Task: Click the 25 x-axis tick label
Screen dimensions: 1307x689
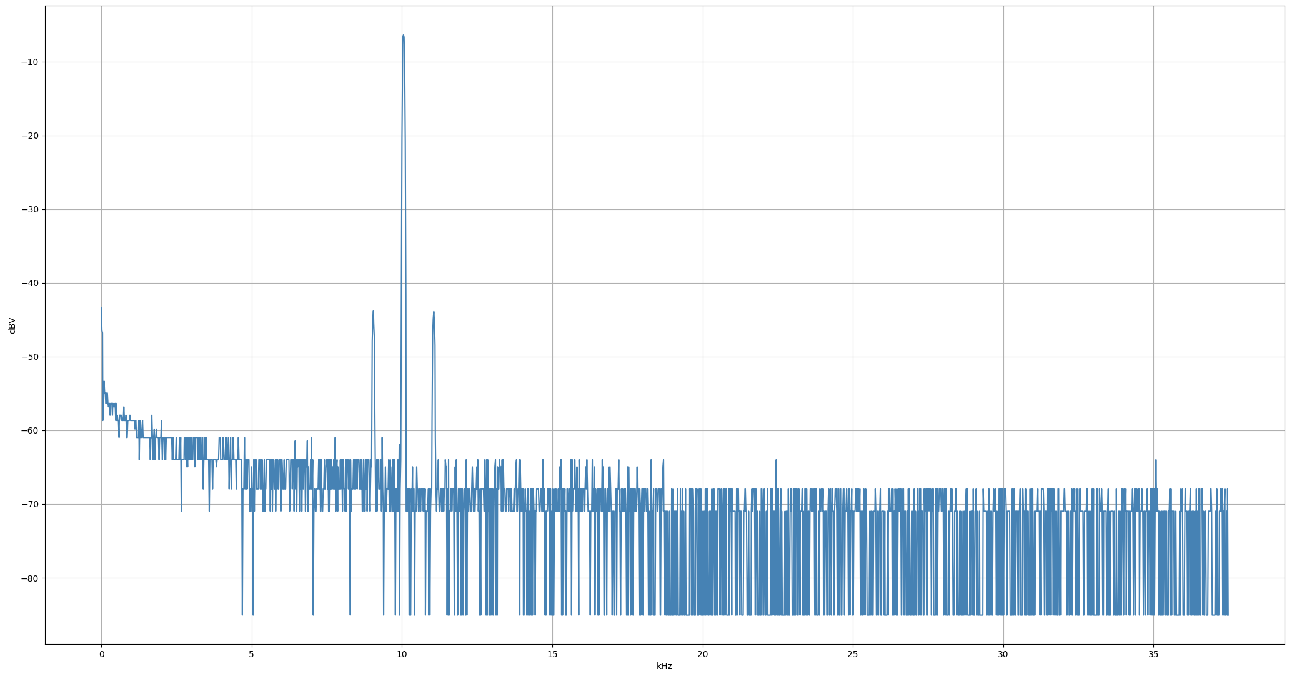Action: tap(853, 653)
